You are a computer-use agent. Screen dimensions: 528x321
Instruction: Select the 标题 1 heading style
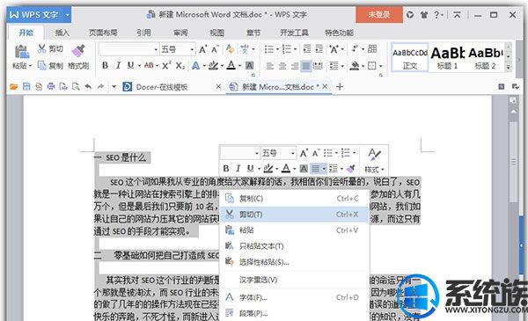447,57
